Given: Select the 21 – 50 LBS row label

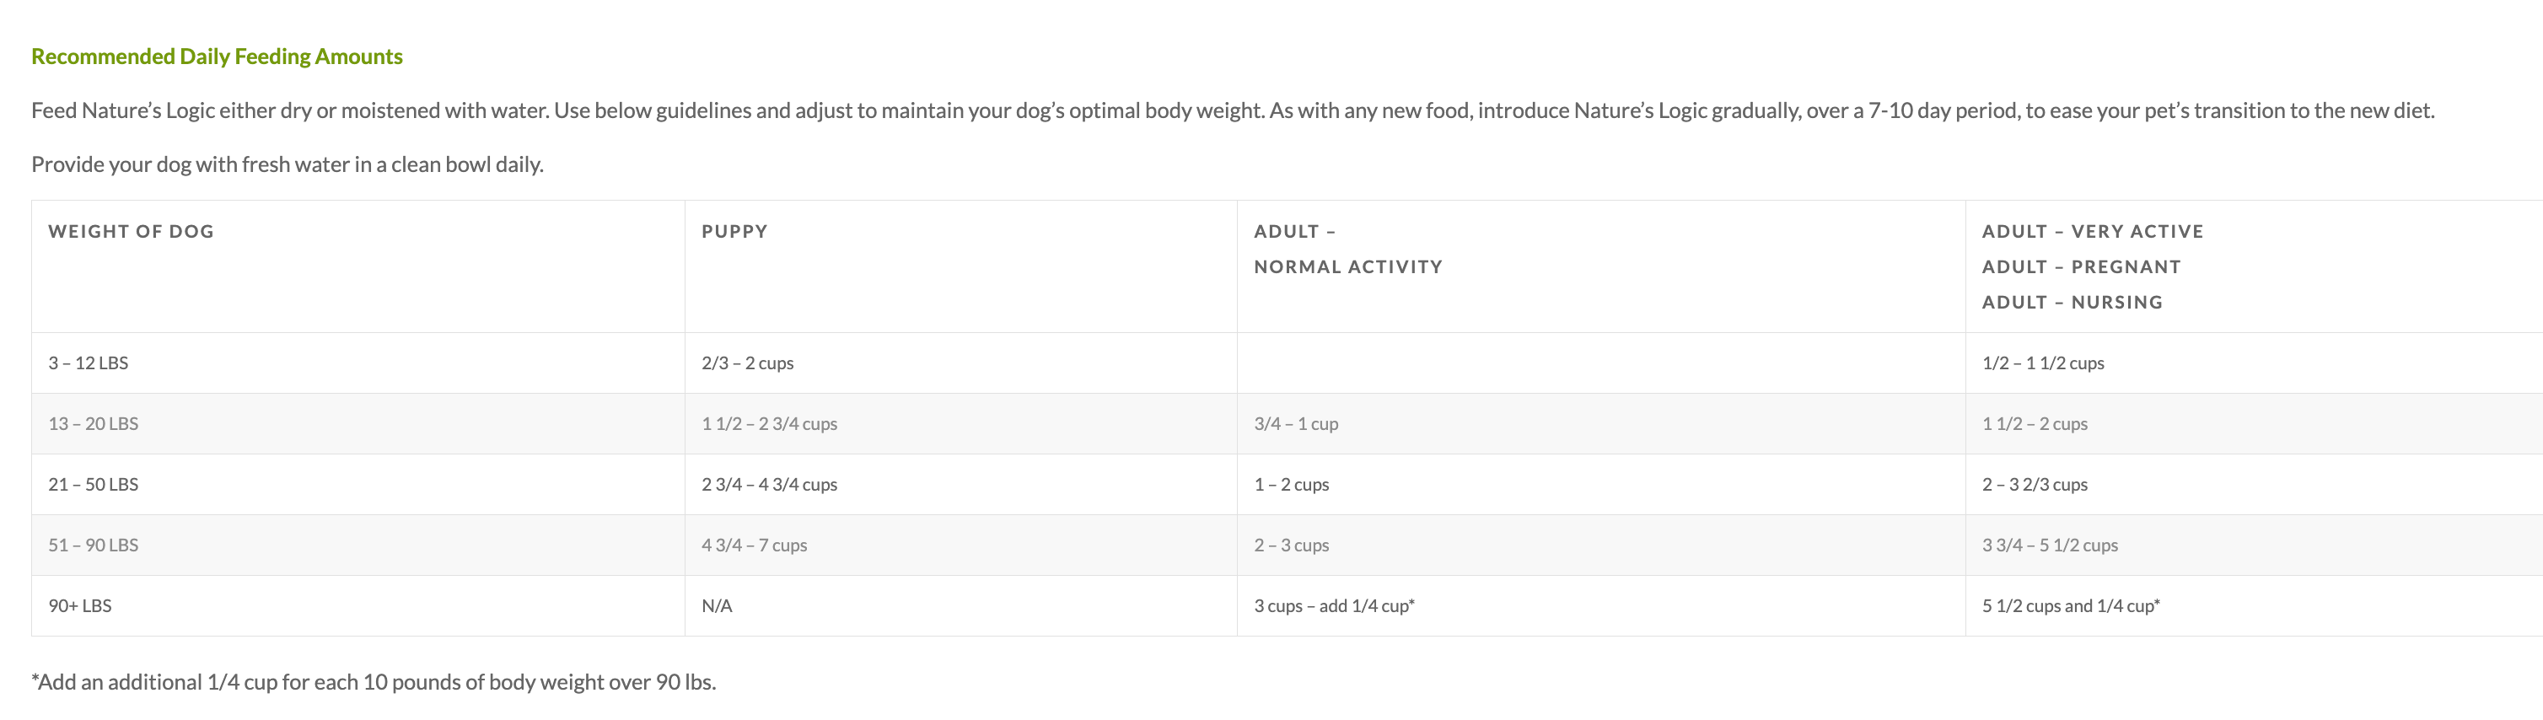Looking at the screenshot, I should 93,484.
